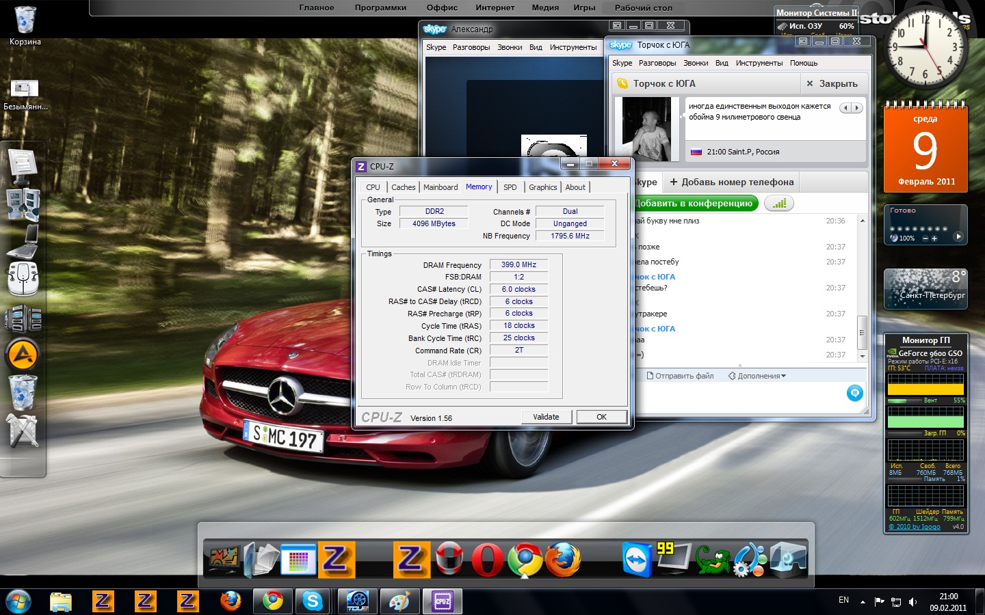This screenshot has width=985, height=615.
Task: Launch TeamViewer from the dock
Action: click(637, 560)
